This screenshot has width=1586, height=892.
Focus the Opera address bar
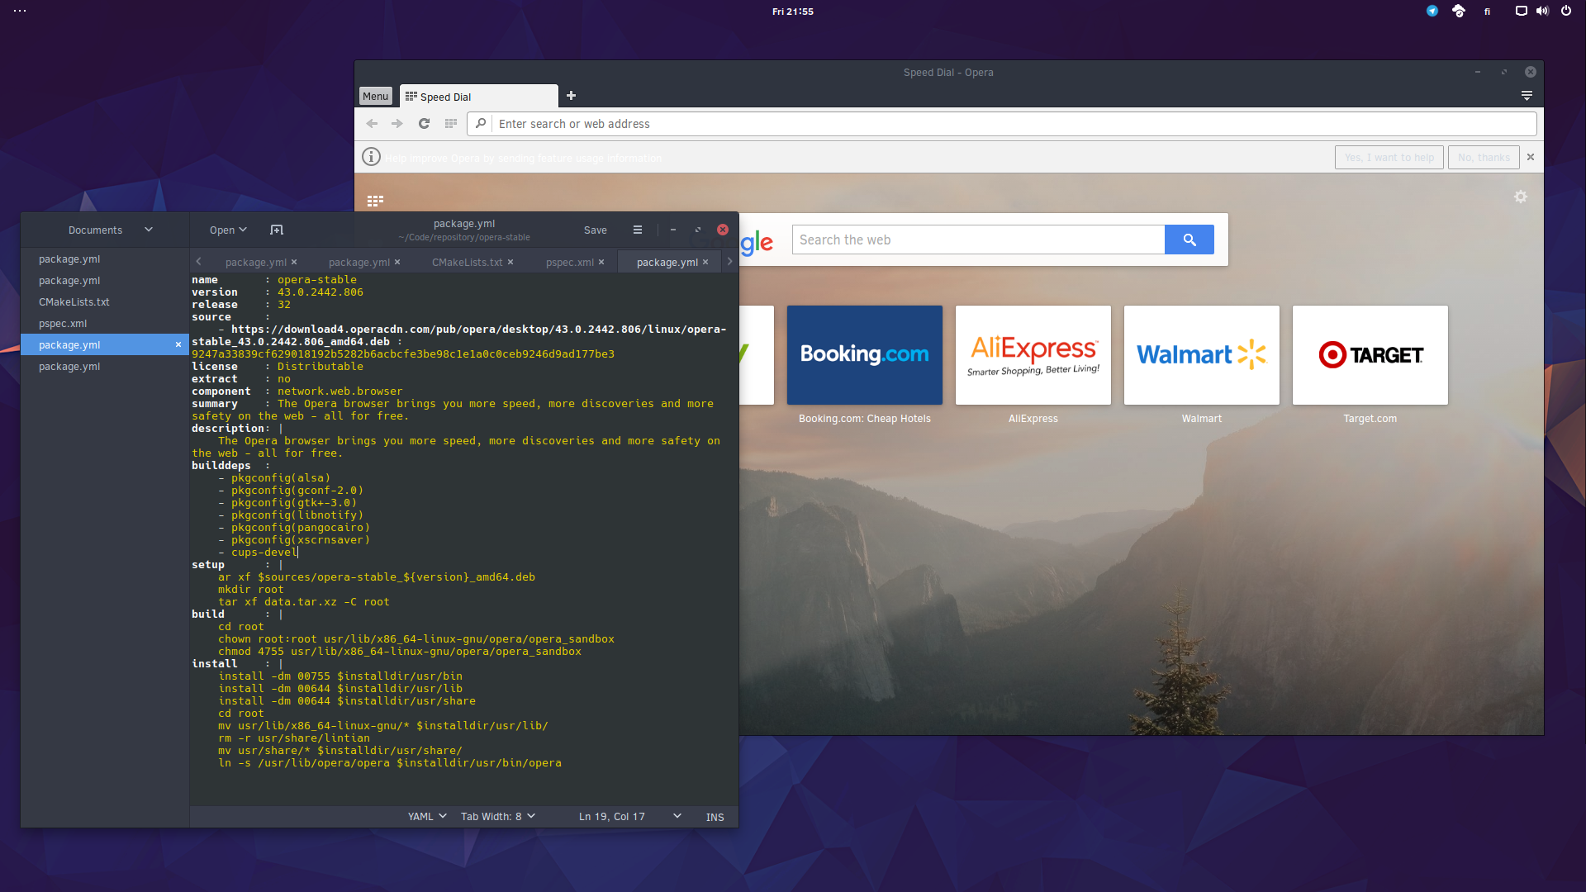[1001, 124]
